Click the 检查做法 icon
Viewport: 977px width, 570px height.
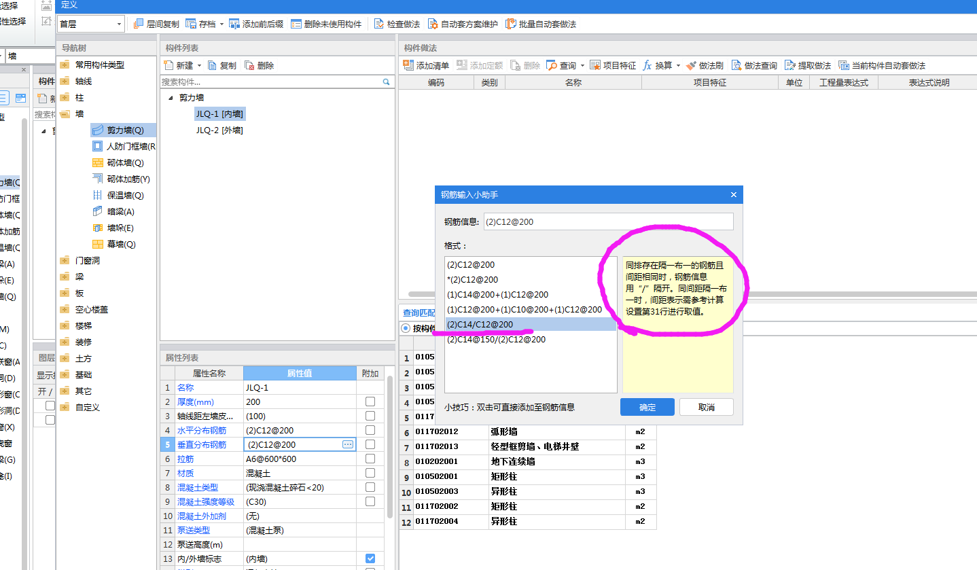(x=379, y=24)
